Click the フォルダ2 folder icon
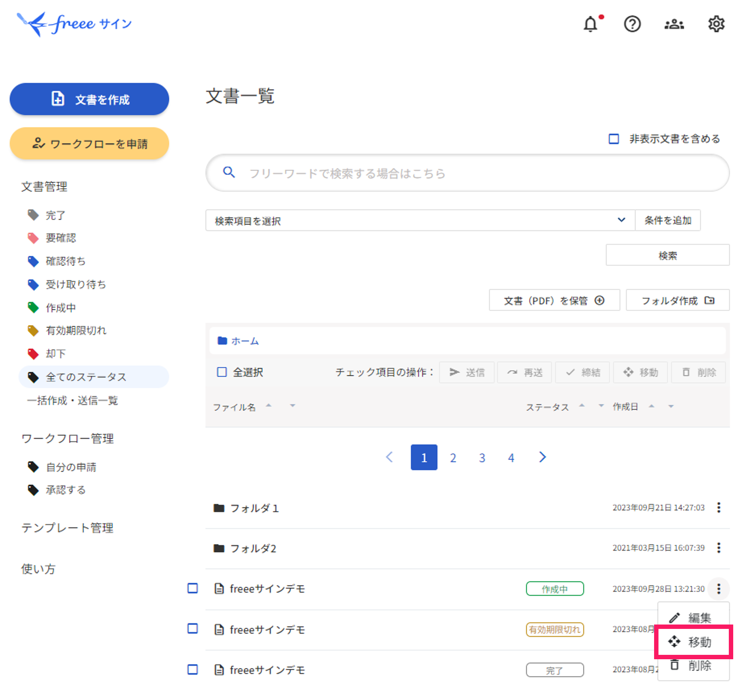The image size is (742, 690). (x=219, y=548)
